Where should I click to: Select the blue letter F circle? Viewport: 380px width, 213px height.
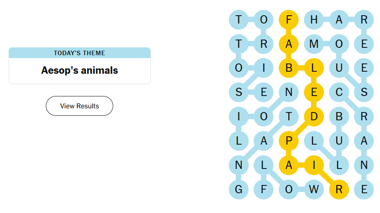pos(264,190)
